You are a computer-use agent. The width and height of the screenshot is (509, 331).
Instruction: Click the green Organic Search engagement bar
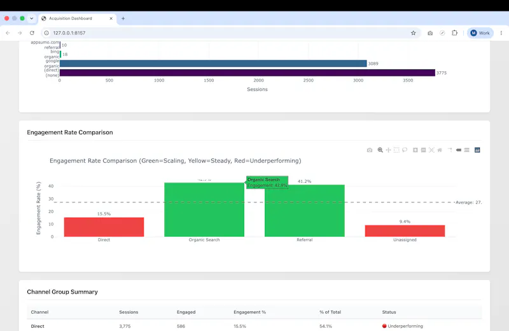click(x=204, y=209)
